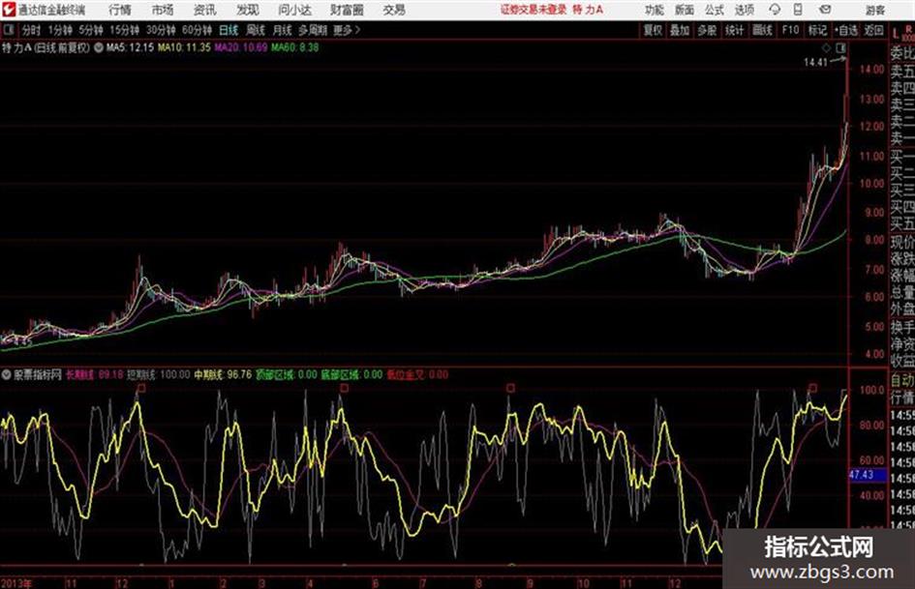This screenshot has height=589, width=915.
Task: Click the 返回 toolbar button
Action: click(x=873, y=30)
